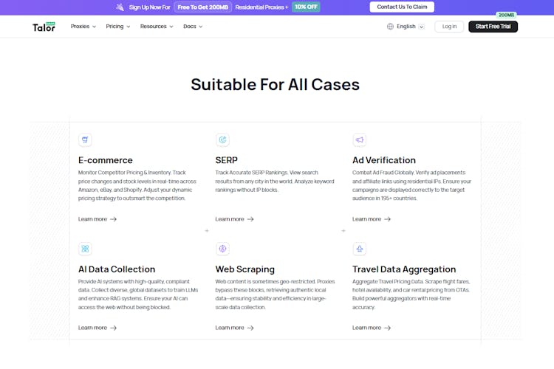Click the Travel Data Aggregation heading
Viewport: 554px width, 369px height.
[x=404, y=269]
